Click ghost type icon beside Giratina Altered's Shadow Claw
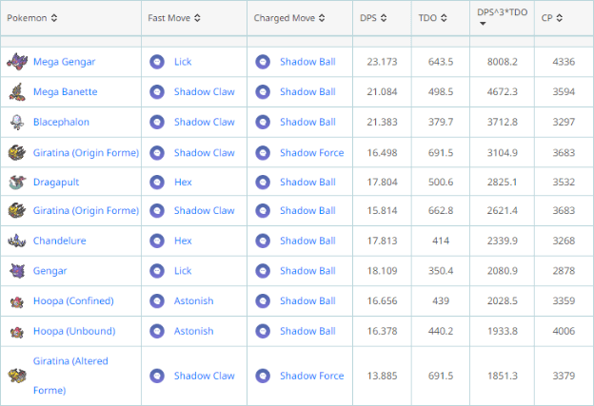This screenshot has width=594, height=406. click(157, 376)
